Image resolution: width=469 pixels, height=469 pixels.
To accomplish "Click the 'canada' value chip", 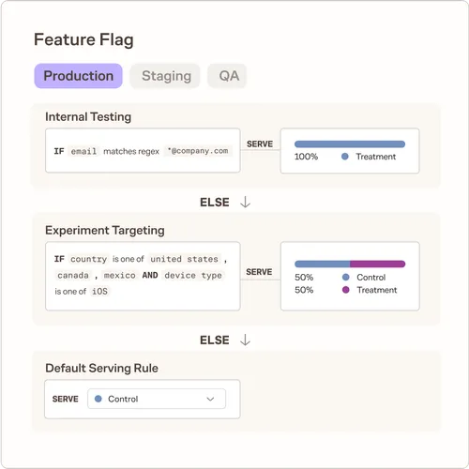I will pyautogui.click(x=73, y=275).
